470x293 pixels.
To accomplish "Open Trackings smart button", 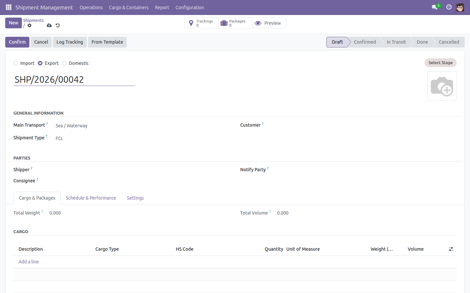I will pyautogui.click(x=201, y=23).
